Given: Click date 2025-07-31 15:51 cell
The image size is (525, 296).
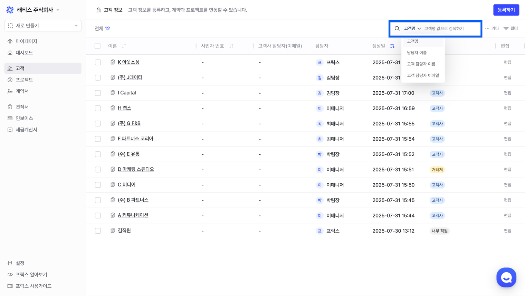Looking at the screenshot, I should (x=393, y=170).
